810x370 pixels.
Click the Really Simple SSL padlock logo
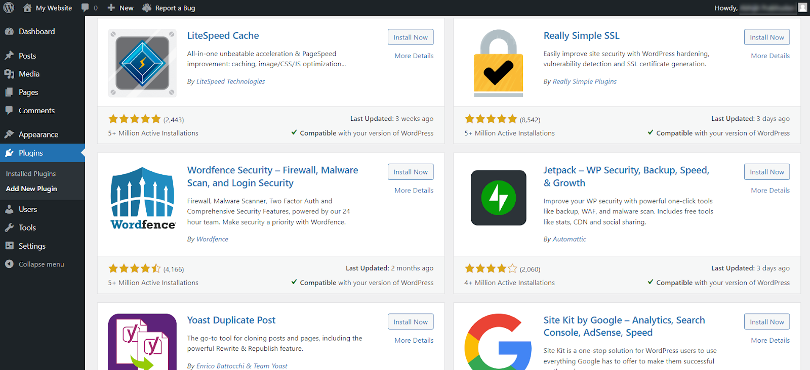499,63
